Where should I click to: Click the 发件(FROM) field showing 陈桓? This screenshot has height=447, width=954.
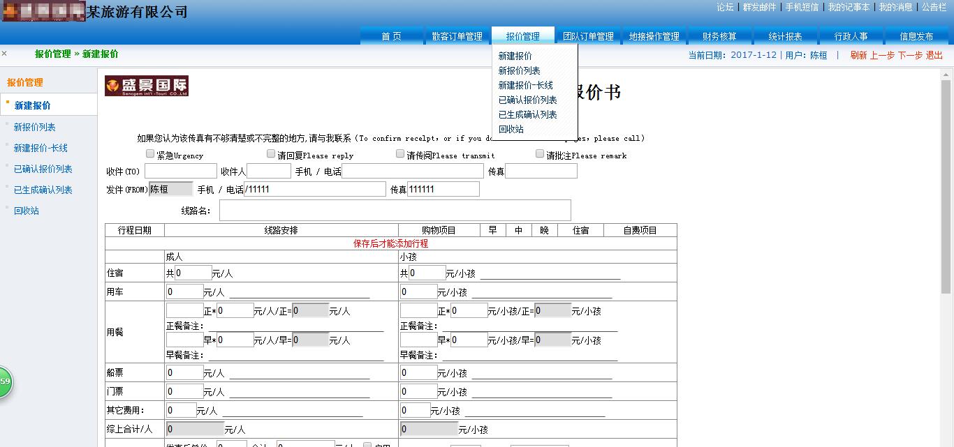pyautogui.click(x=170, y=189)
